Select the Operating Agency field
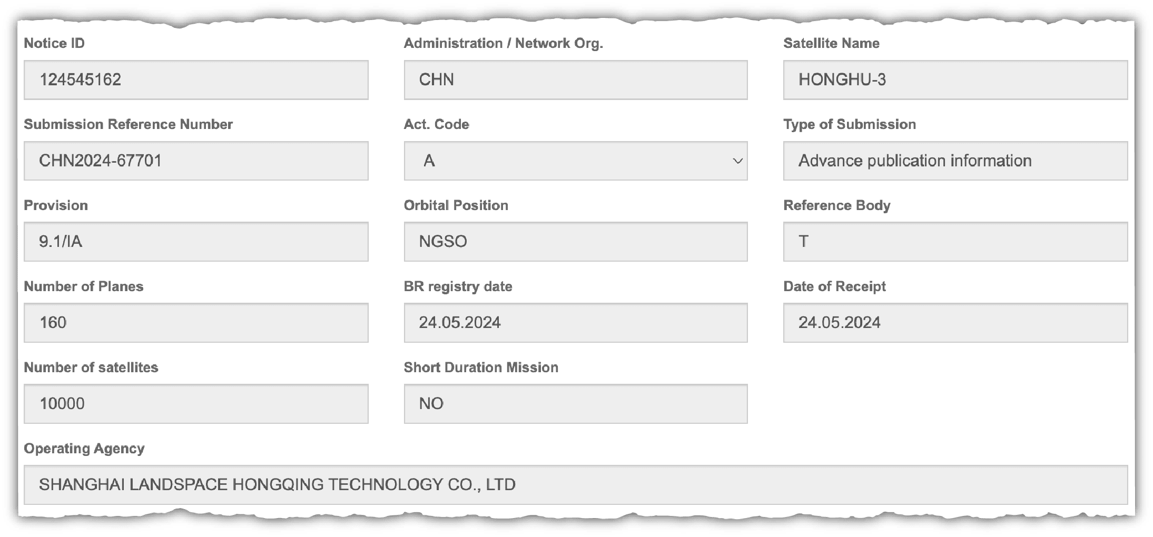 [575, 484]
